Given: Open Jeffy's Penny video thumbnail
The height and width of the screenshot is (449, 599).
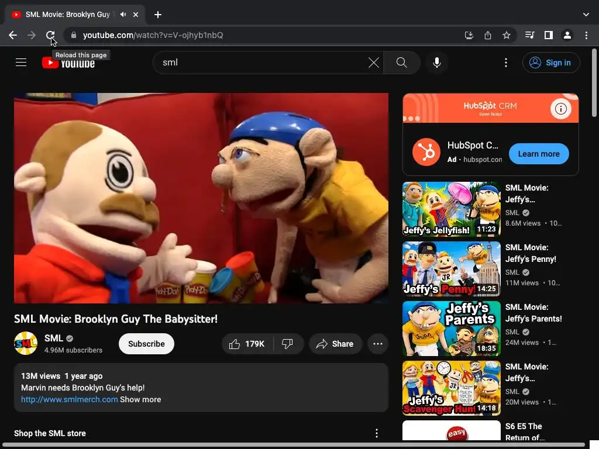Looking at the screenshot, I should [x=452, y=269].
